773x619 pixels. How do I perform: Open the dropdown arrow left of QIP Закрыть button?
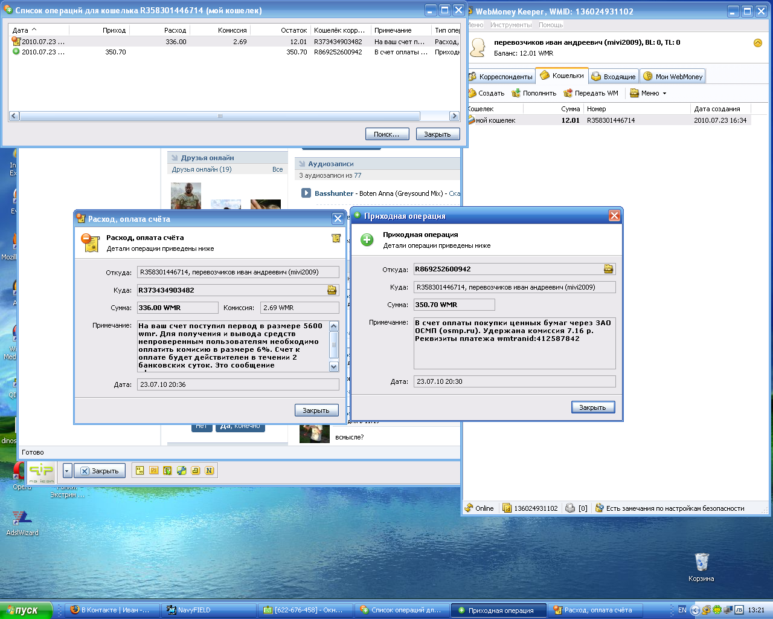[x=67, y=471]
